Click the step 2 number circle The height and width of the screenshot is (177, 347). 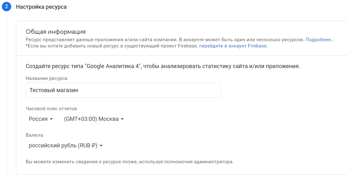6,7
